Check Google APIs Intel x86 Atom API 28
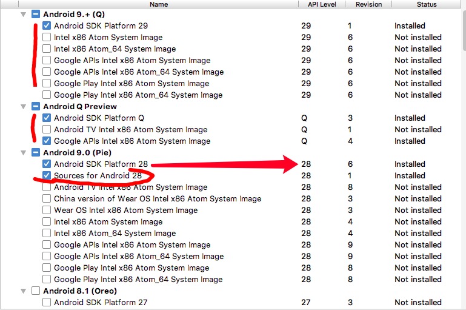The image size is (466, 310). click(x=47, y=244)
